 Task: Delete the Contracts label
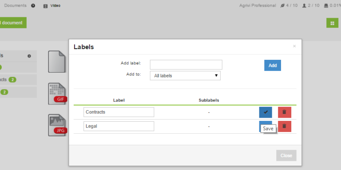pyautogui.click(x=285, y=112)
